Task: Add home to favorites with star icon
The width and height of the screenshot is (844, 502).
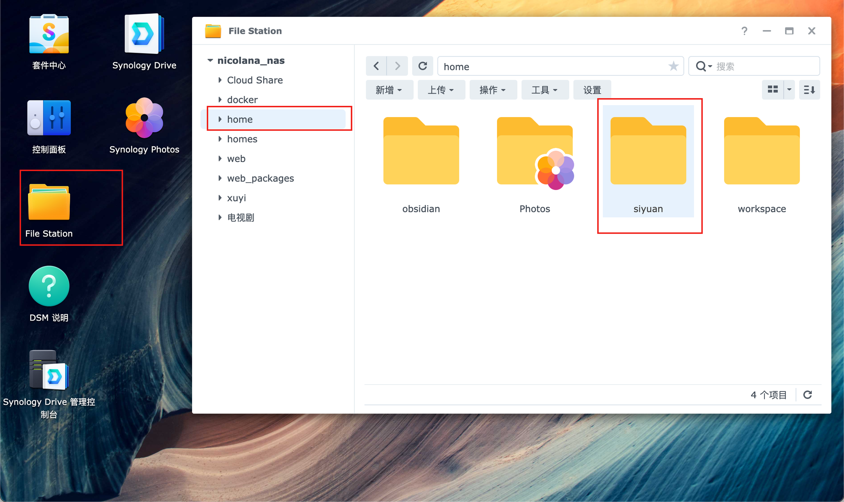Action: tap(673, 66)
